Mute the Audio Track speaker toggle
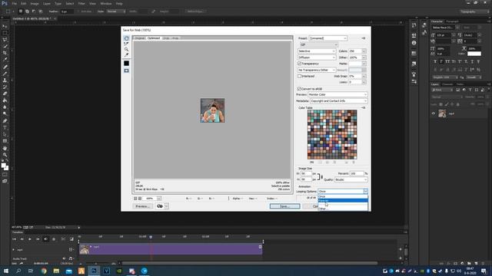 [x=65, y=259]
